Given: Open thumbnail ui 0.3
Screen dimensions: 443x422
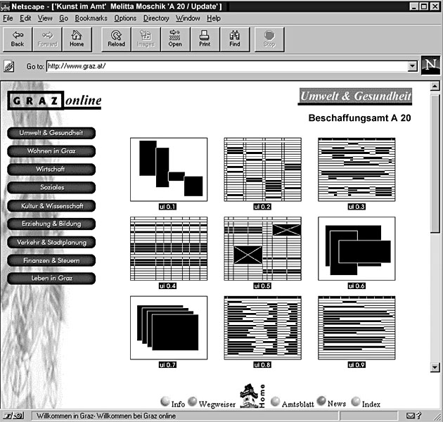Looking at the screenshot, I should coord(357,170).
